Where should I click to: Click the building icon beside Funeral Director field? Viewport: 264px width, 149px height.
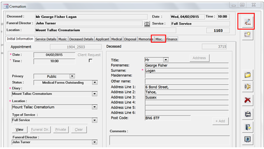[147, 24]
